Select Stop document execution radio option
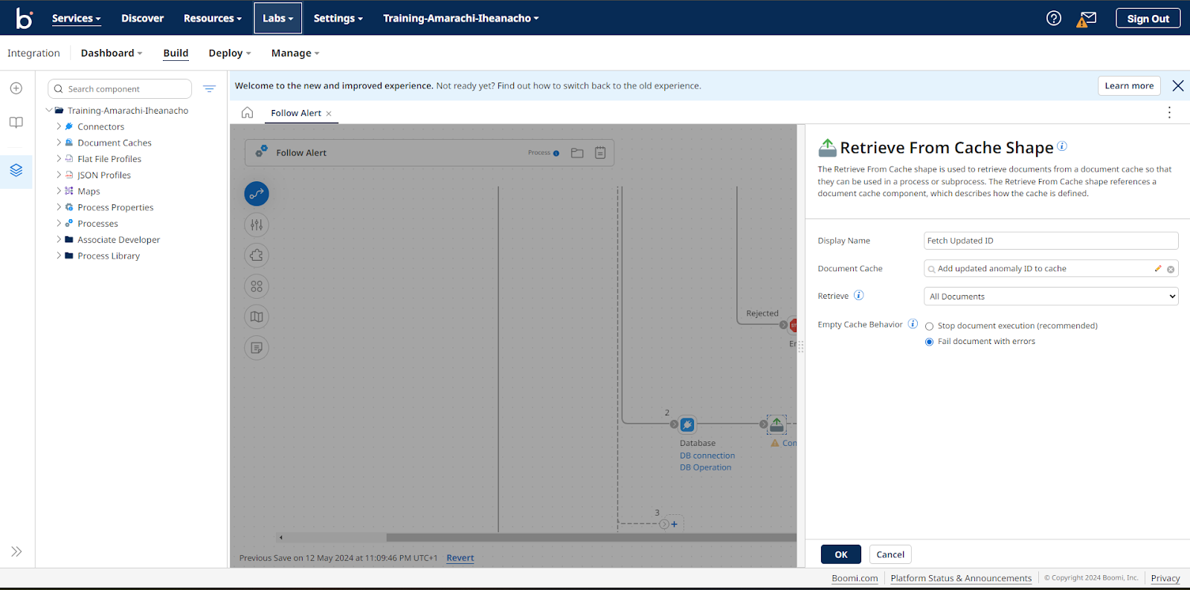 coord(929,326)
